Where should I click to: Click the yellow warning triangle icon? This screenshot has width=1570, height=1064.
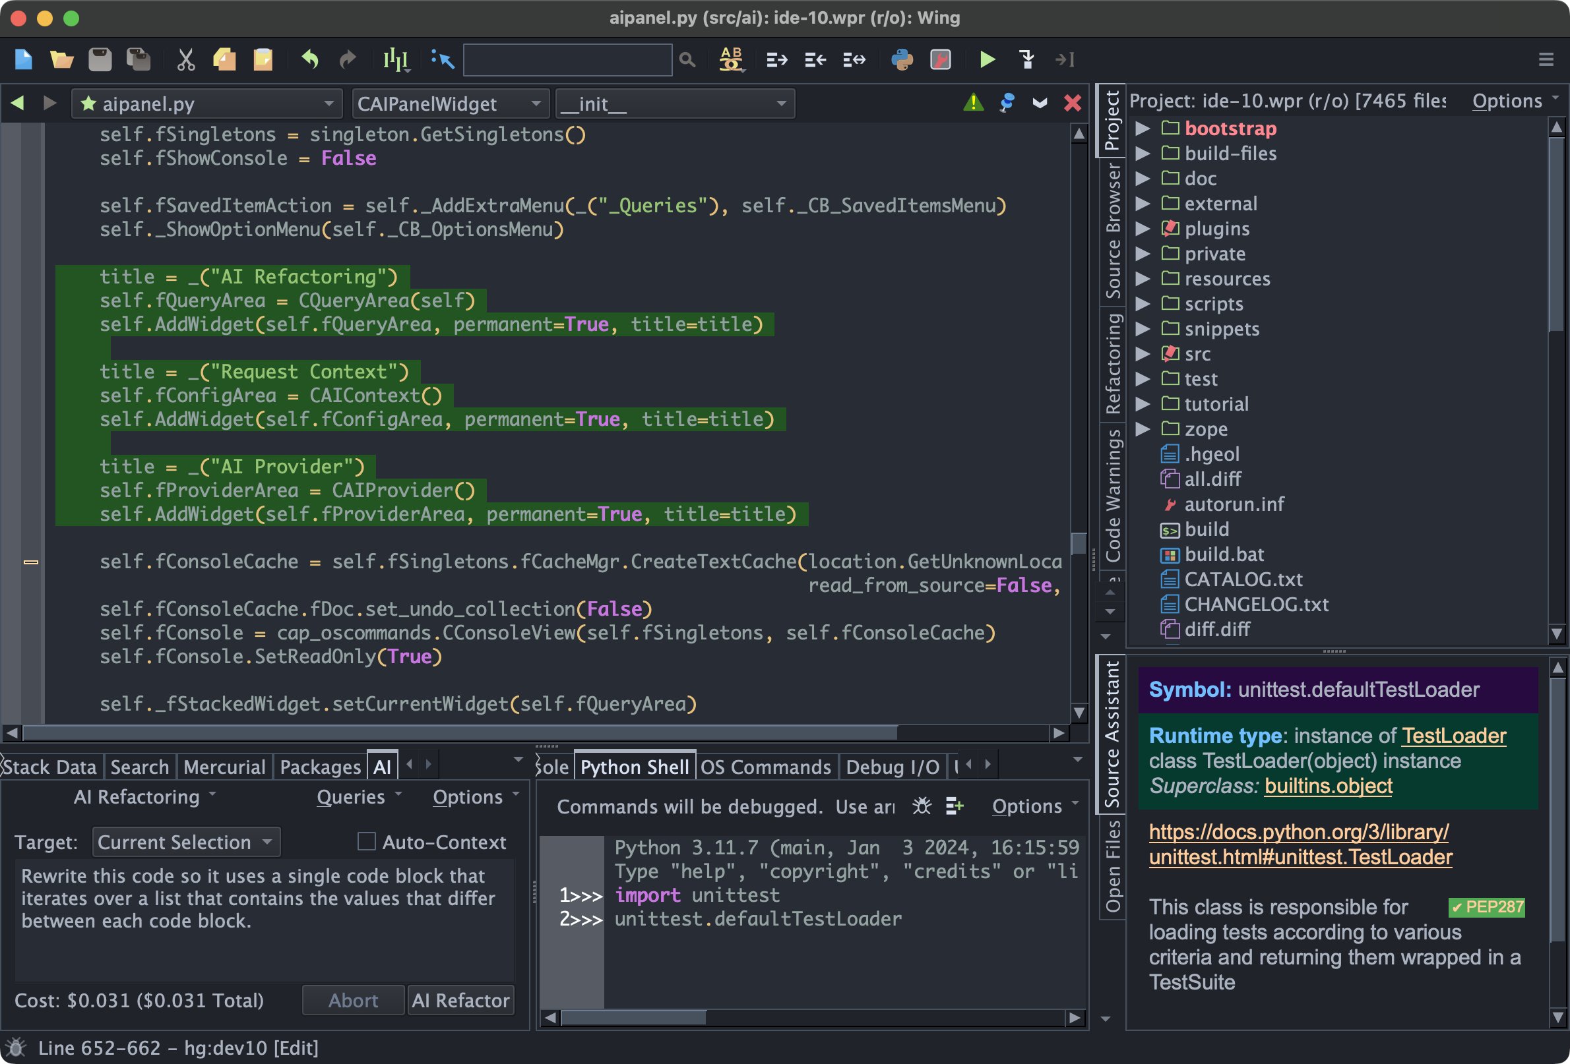click(x=974, y=103)
